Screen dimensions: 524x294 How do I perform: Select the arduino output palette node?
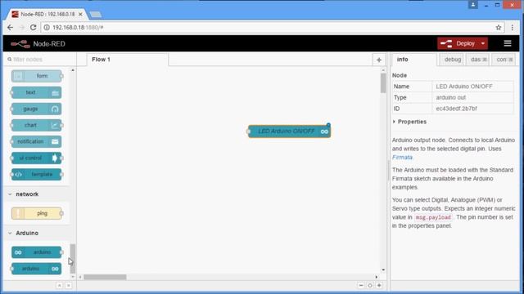[x=36, y=269]
